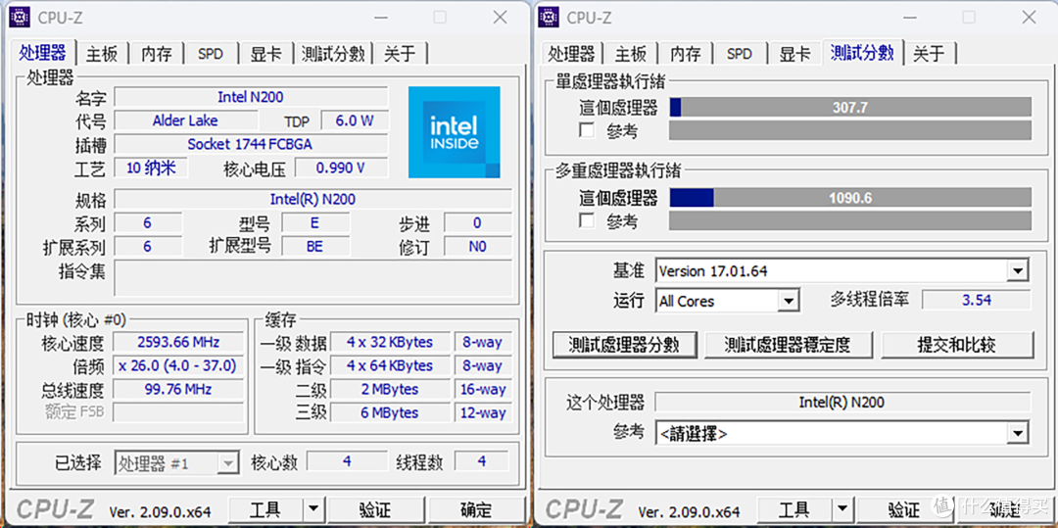1058x528 pixels.
Task: Minimize the left CPU-Z window
Action: coord(379,18)
